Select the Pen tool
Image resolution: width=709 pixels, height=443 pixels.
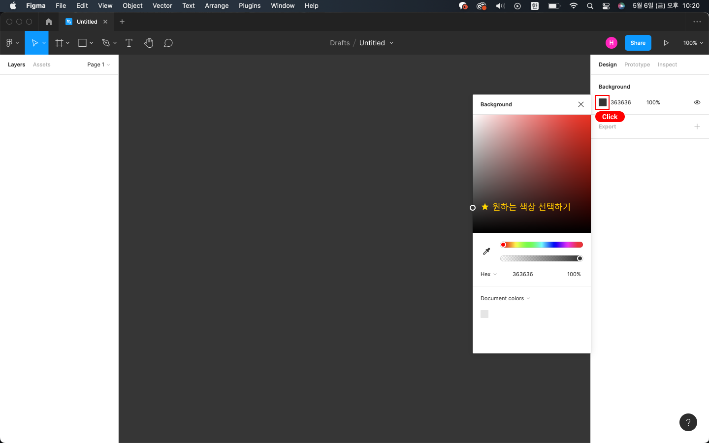[105, 43]
